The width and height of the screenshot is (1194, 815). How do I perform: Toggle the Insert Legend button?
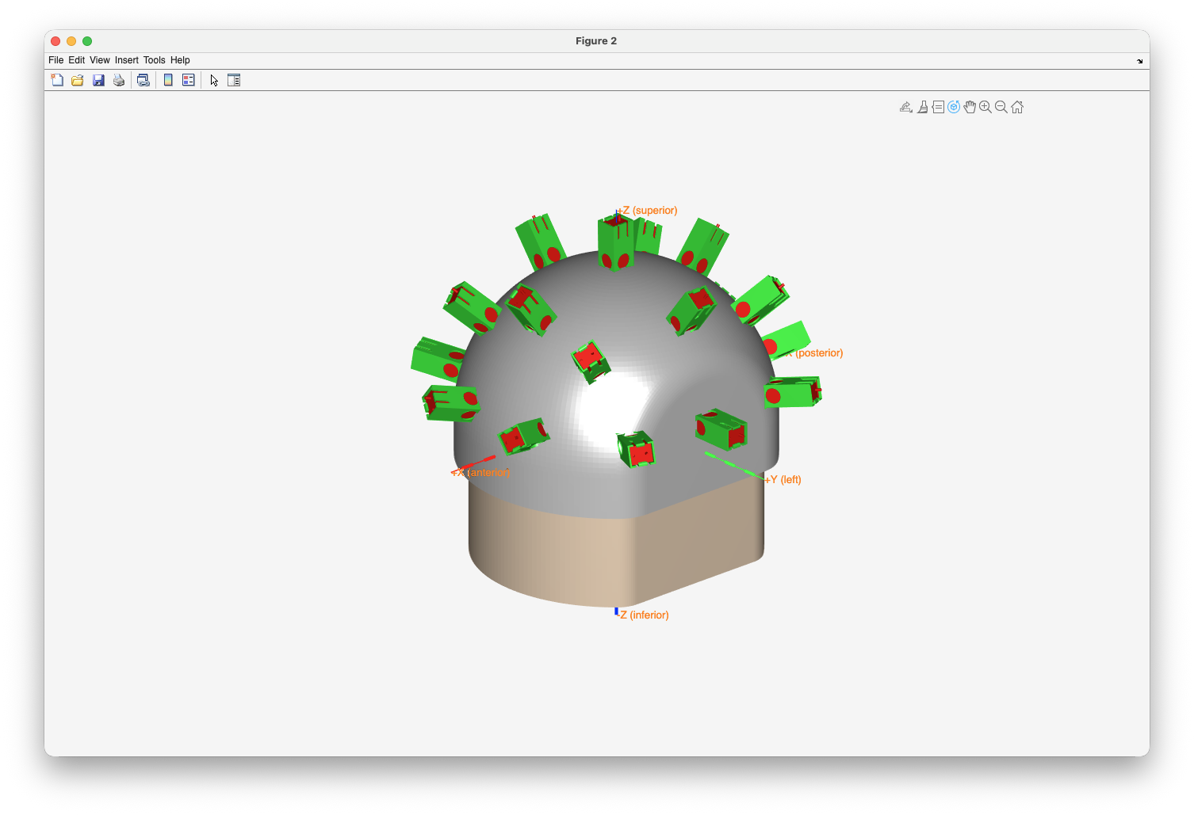coord(189,80)
